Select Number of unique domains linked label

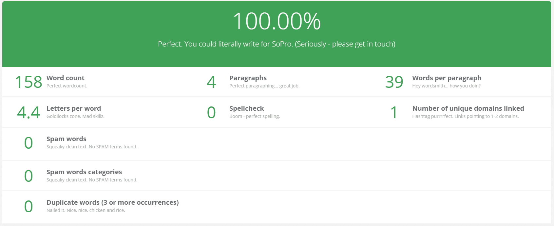point(468,108)
